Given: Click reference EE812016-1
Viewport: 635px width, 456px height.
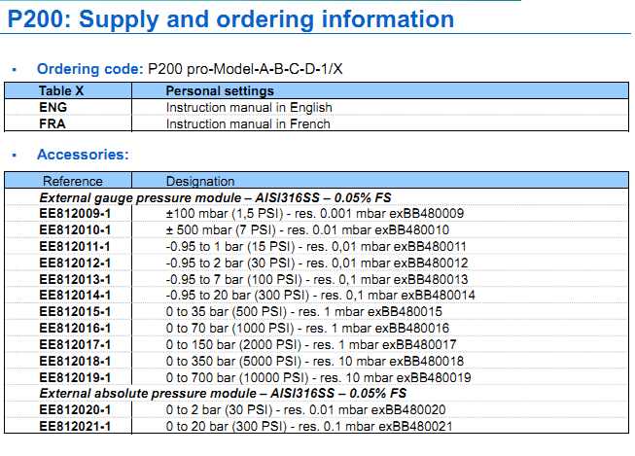Looking at the screenshot, I should tap(75, 328).
